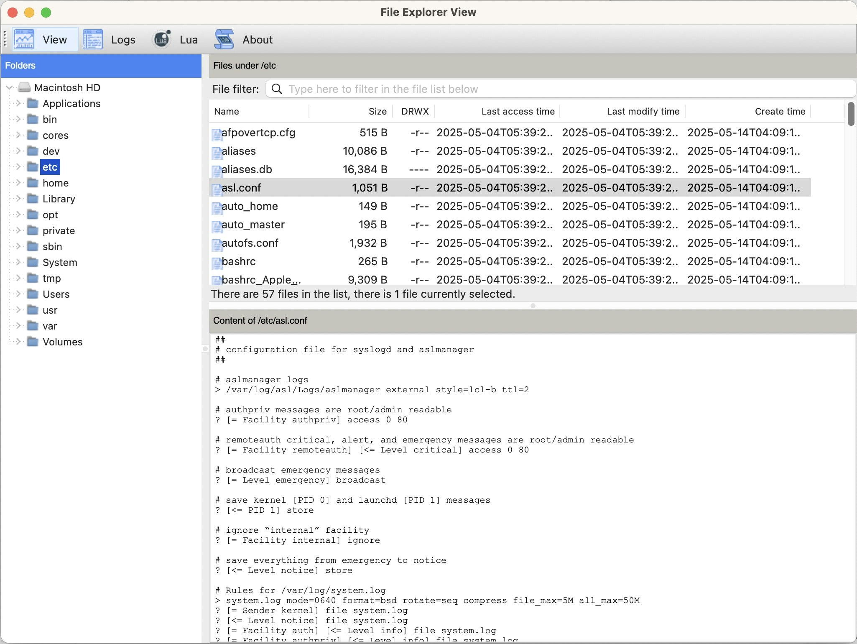Click the bin folder icon
Image resolution: width=857 pixels, height=644 pixels.
33,119
